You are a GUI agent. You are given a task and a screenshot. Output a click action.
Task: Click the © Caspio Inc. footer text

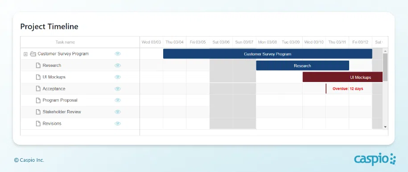[29, 160]
